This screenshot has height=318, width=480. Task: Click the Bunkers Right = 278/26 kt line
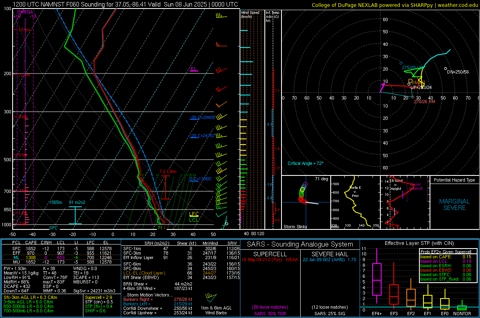[x=158, y=299]
